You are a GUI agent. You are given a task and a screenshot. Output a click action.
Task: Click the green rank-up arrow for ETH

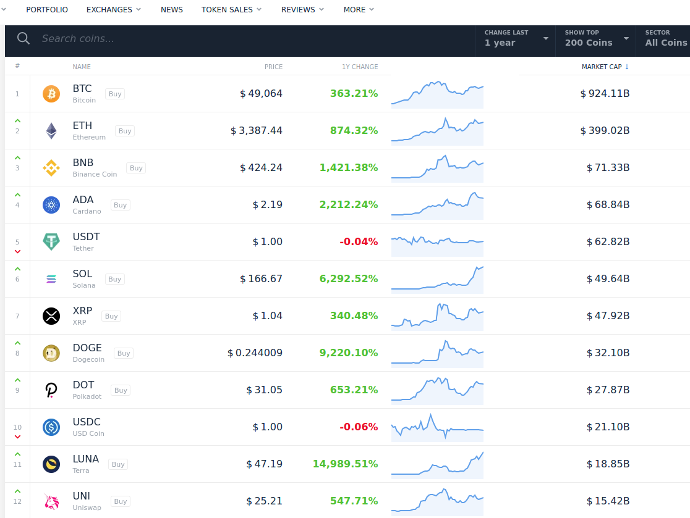[x=17, y=121]
